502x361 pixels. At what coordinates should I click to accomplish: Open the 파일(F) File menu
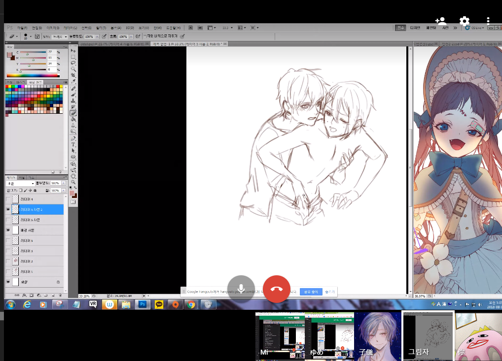point(22,28)
